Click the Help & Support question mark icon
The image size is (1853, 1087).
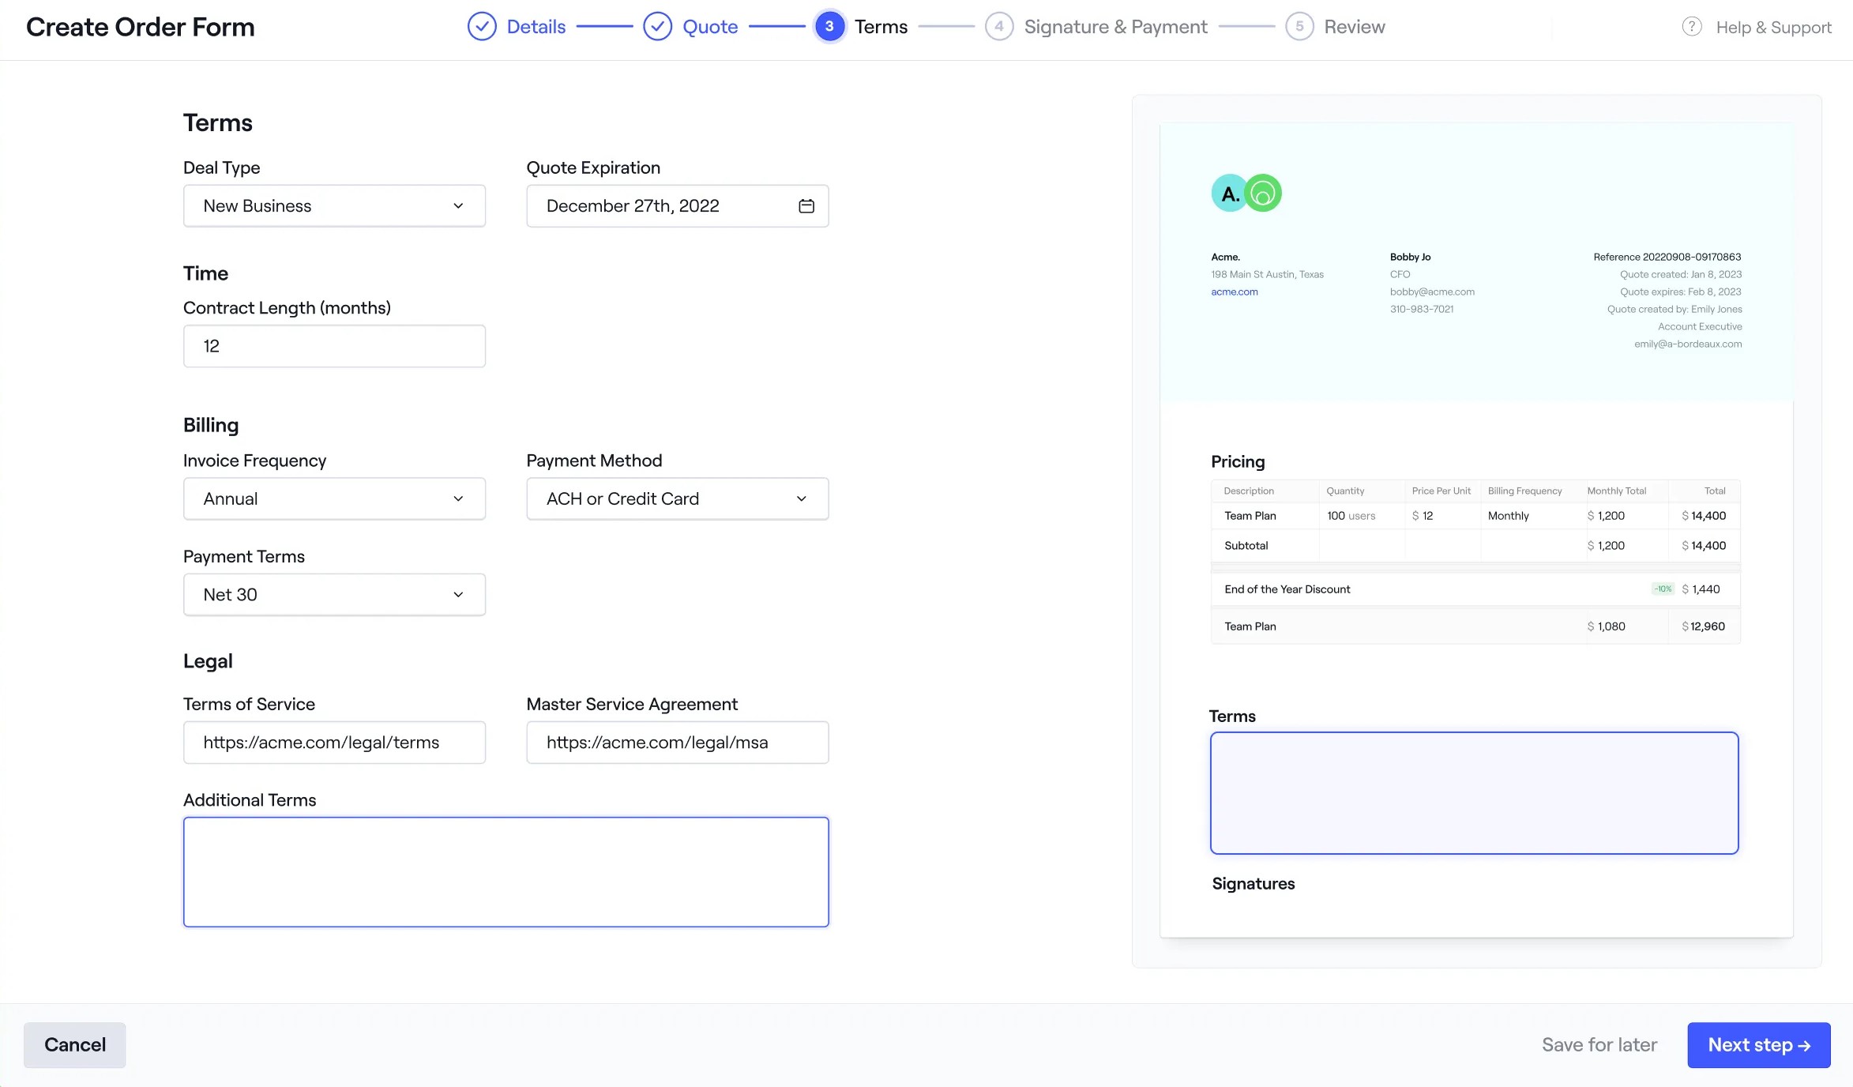click(x=1692, y=26)
